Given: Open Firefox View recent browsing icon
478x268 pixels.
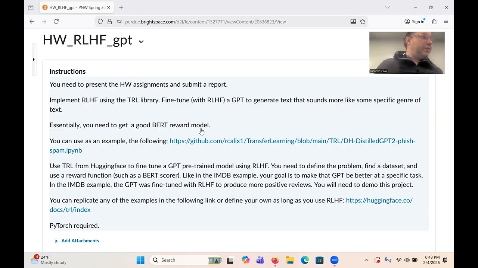Looking at the screenshot, I should tap(31, 7).
